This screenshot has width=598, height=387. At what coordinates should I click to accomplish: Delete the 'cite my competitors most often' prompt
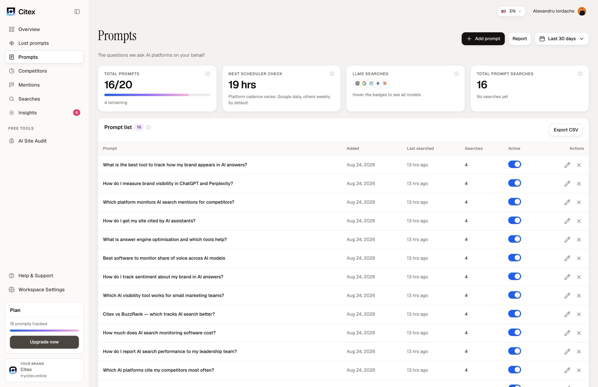point(579,370)
